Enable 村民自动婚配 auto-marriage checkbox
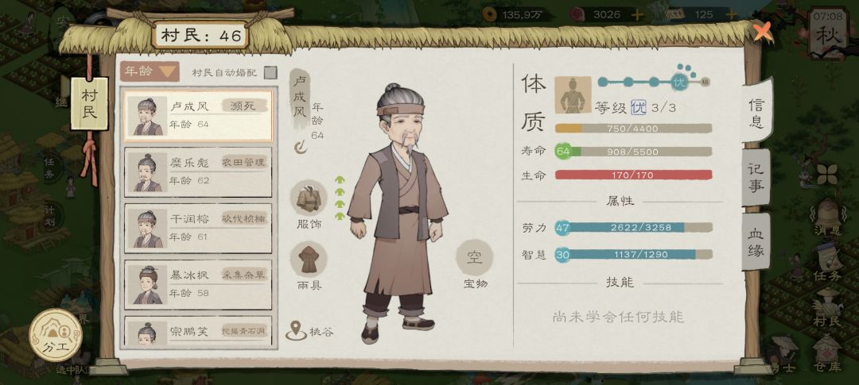The height and width of the screenshot is (385, 859). pos(270,72)
